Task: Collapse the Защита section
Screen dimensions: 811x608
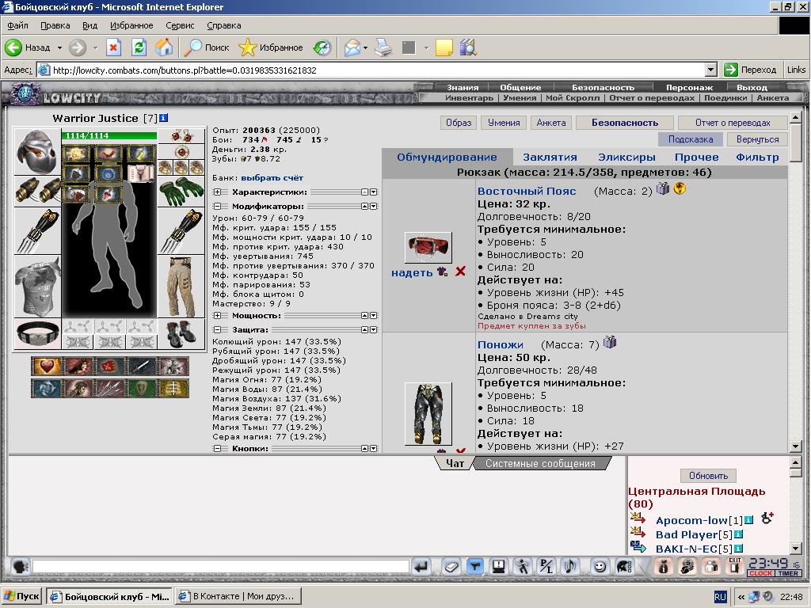Action: click(x=217, y=330)
